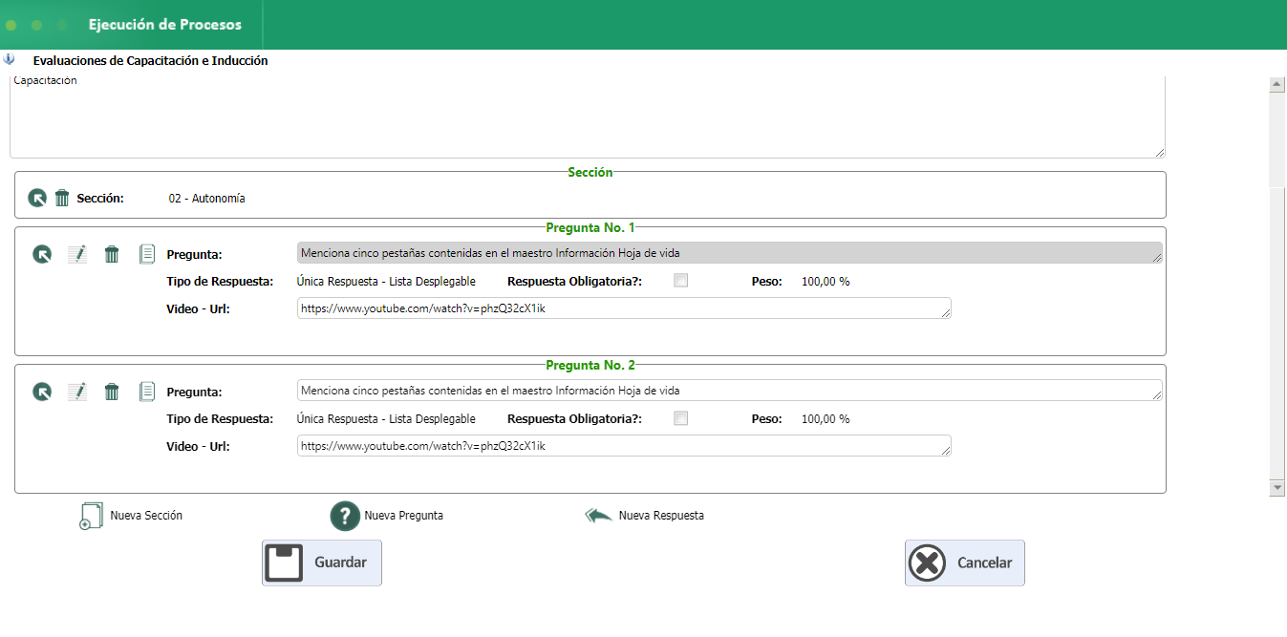Click the Capacitación text area at top

(588, 117)
